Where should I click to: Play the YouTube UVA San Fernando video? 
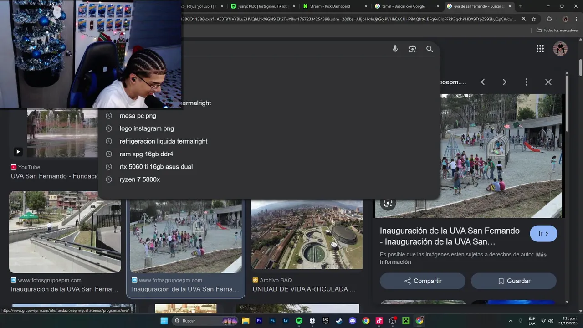point(18,152)
